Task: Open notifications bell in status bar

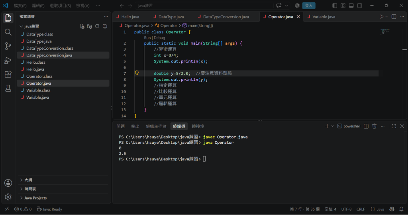Action: point(401,209)
